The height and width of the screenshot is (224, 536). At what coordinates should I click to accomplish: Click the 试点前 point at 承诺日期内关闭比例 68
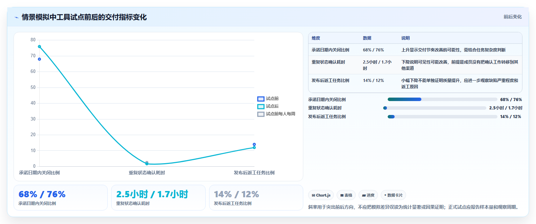(39, 59)
